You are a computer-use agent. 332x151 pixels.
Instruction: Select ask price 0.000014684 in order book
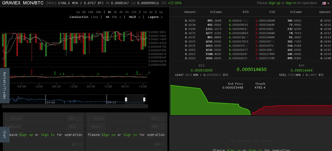tap(265, 33)
